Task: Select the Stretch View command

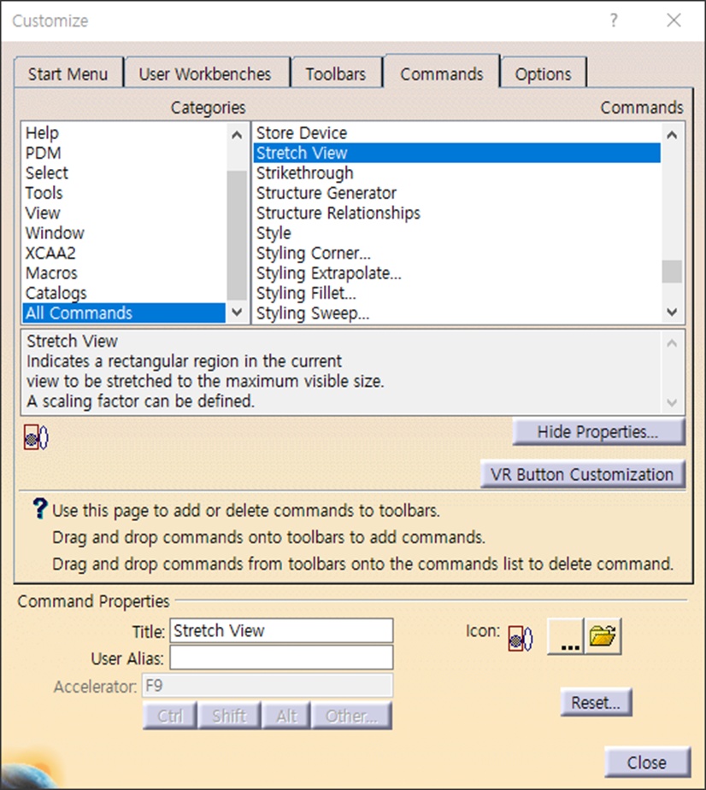Action: click(457, 153)
